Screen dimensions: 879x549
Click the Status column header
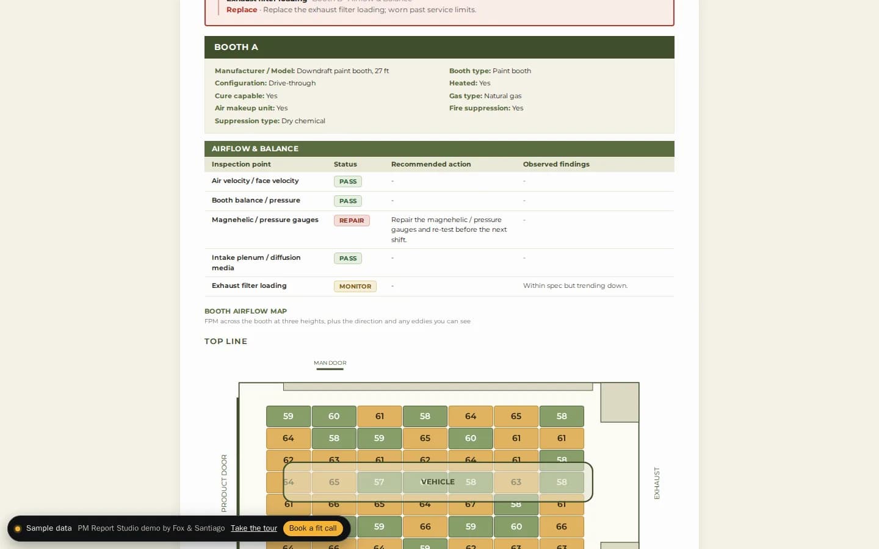tap(345, 164)
